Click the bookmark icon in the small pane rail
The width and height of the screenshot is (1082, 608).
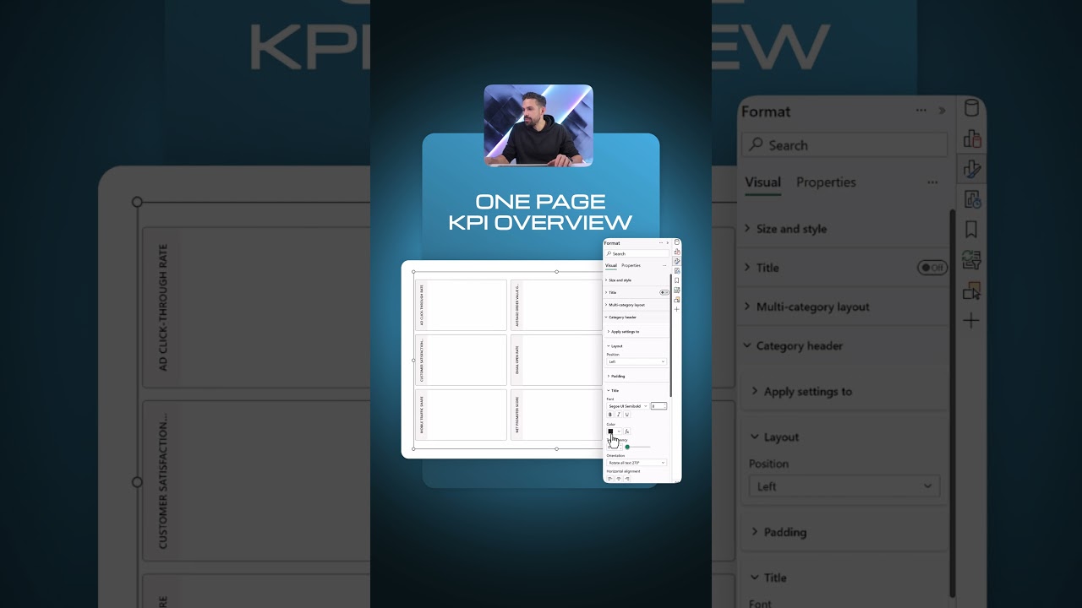pyautogui.click(x=677, y=280)
